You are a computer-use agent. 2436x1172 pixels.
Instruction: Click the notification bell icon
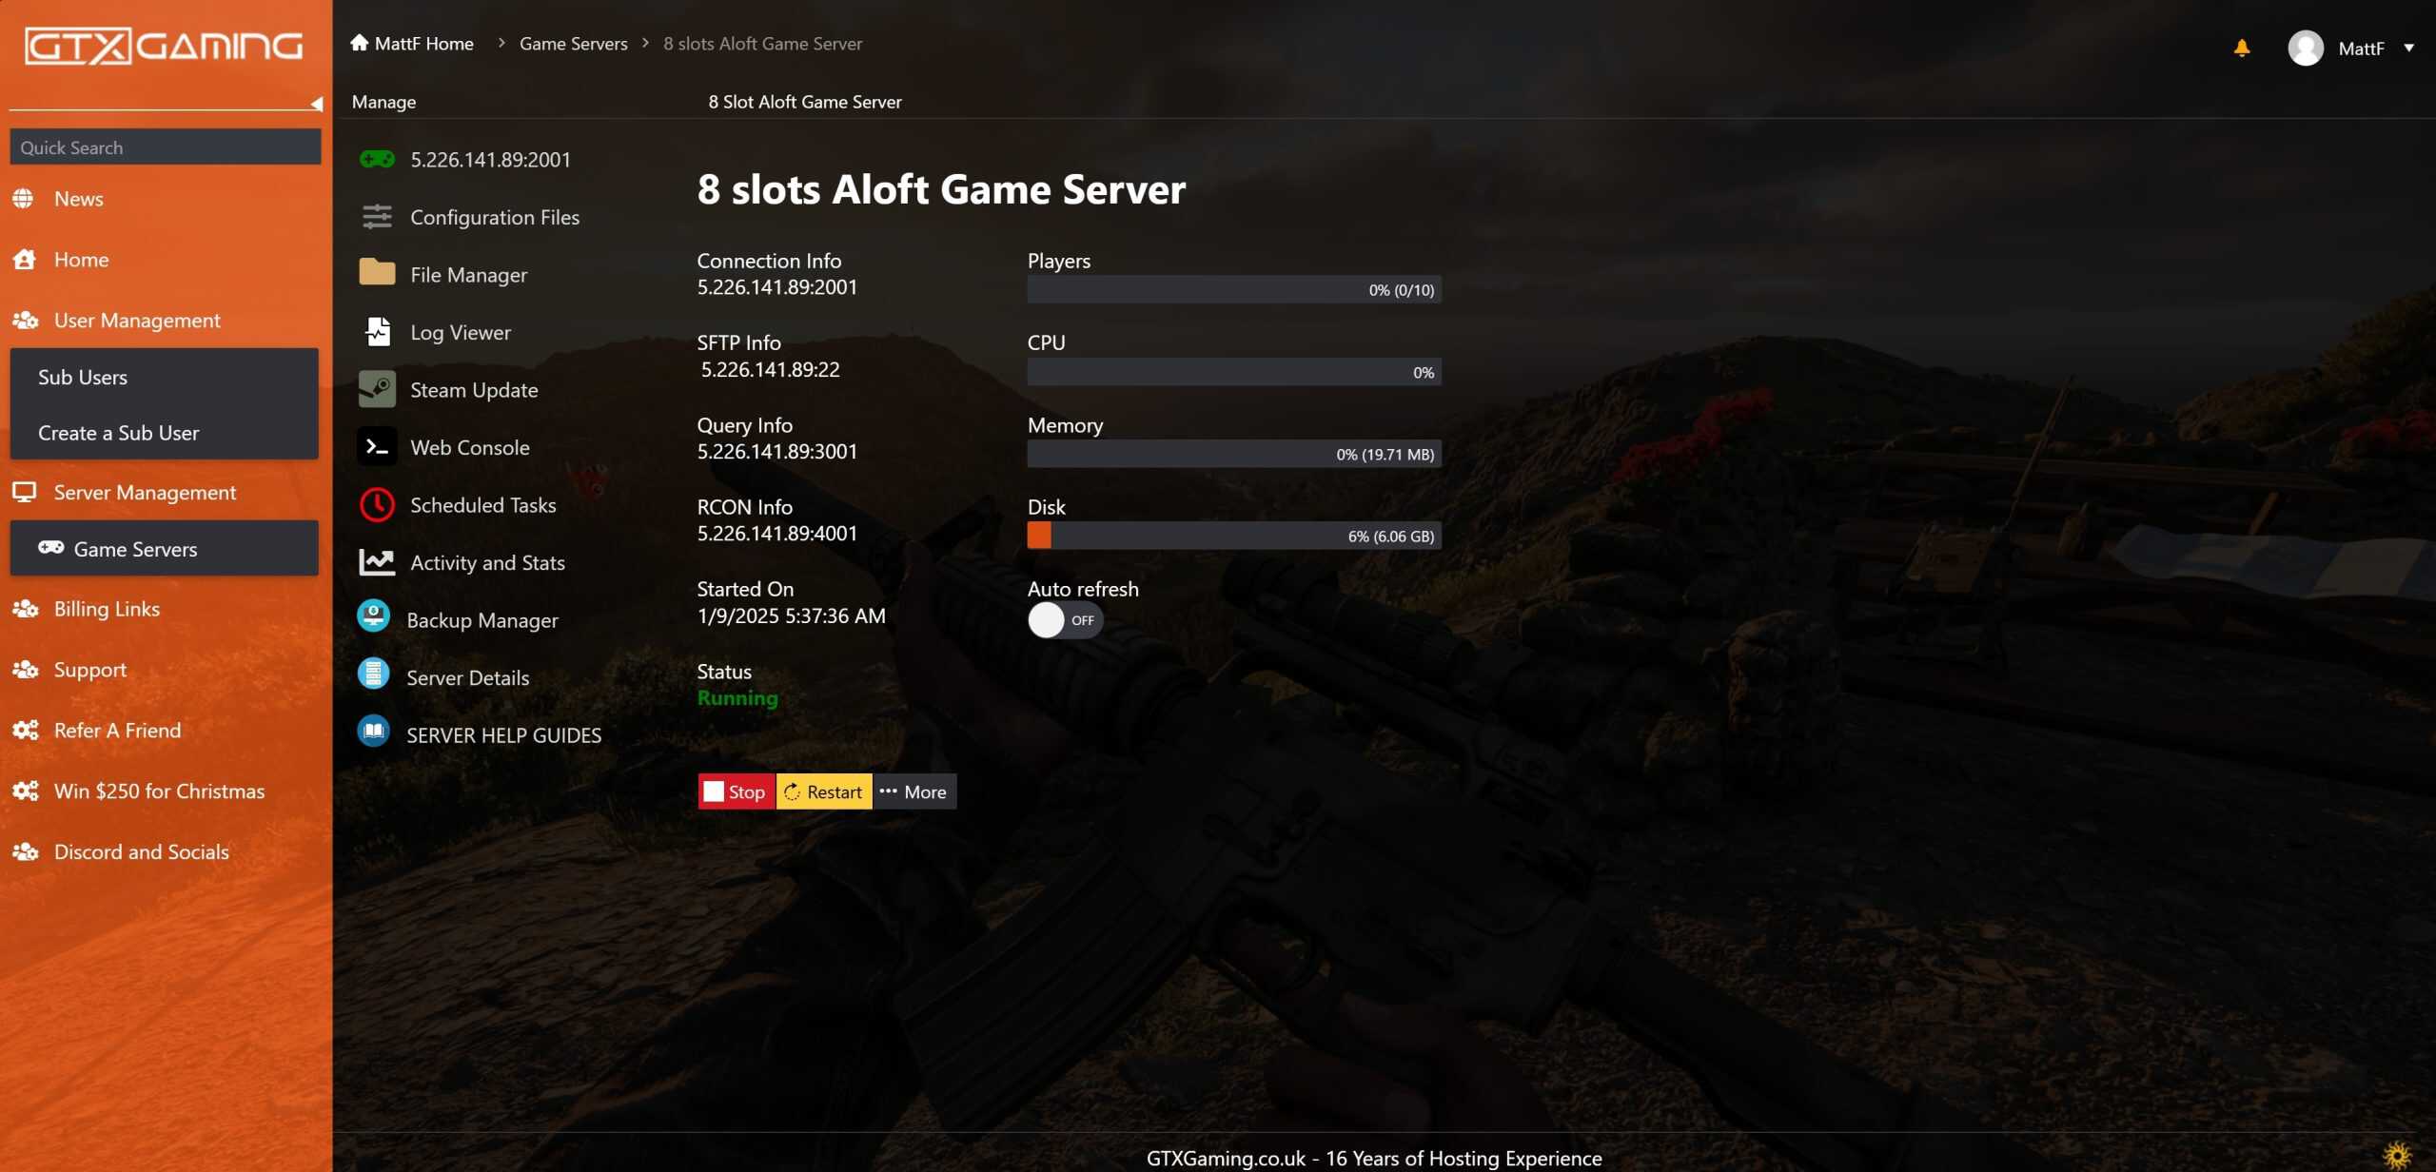(x=2241, y=48)
